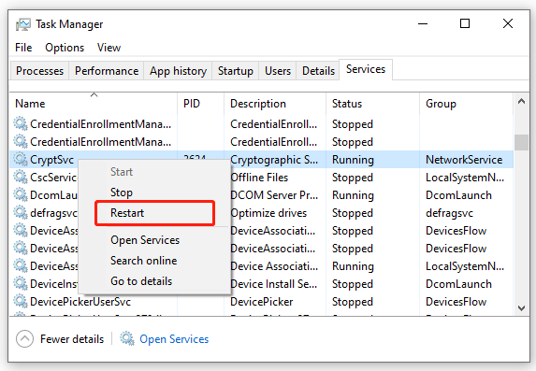This screenshot has height=371, width=536.
Task: Select the CryptSvc service name
Action: (51, 160)
